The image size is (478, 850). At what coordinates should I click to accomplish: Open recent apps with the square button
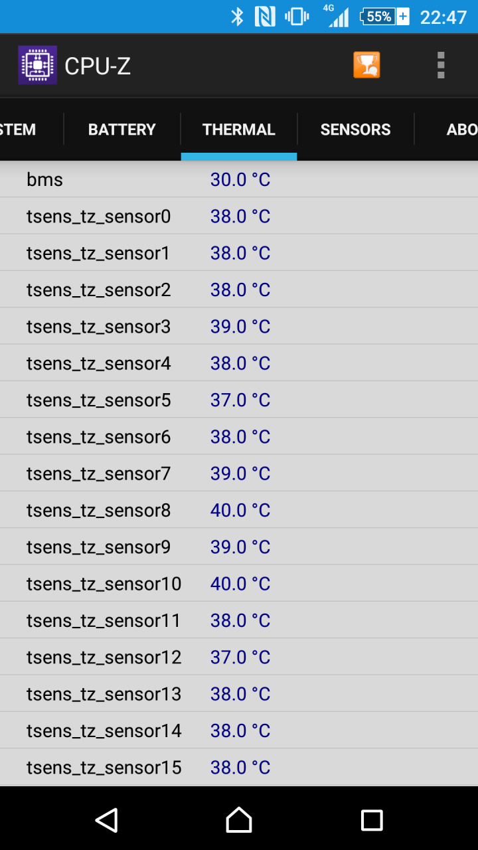coord(372,820)
